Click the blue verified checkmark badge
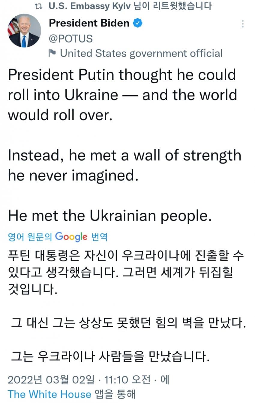Viewport: 255px width, 403px height. click(138, 23)
